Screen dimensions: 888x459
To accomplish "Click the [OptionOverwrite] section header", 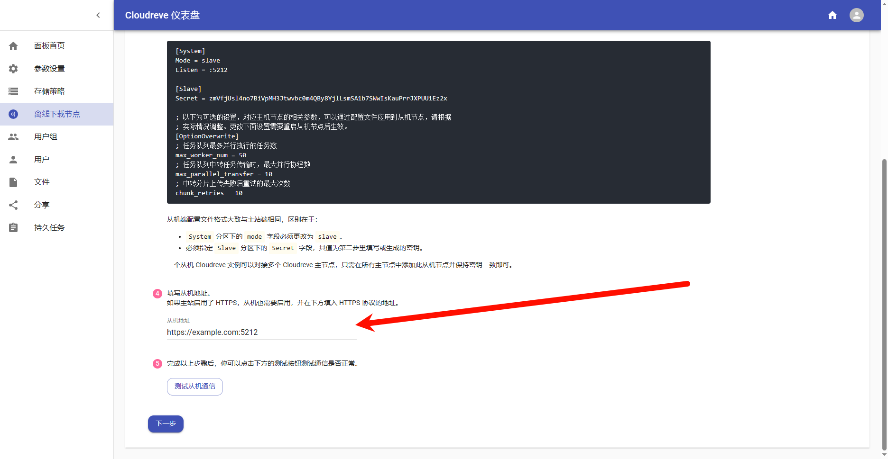I will [x=207, y=136].
